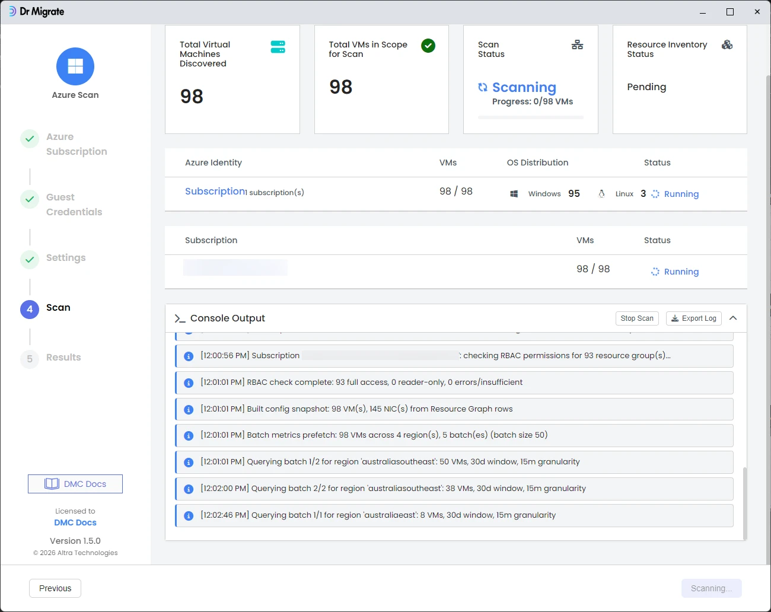This screenshot has height=612, width=771.
Task: Click info icon on checking RBAC permissions log
Action: point(189,356)
